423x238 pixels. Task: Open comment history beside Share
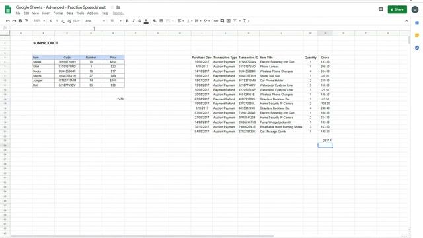[x=381, y=9]
